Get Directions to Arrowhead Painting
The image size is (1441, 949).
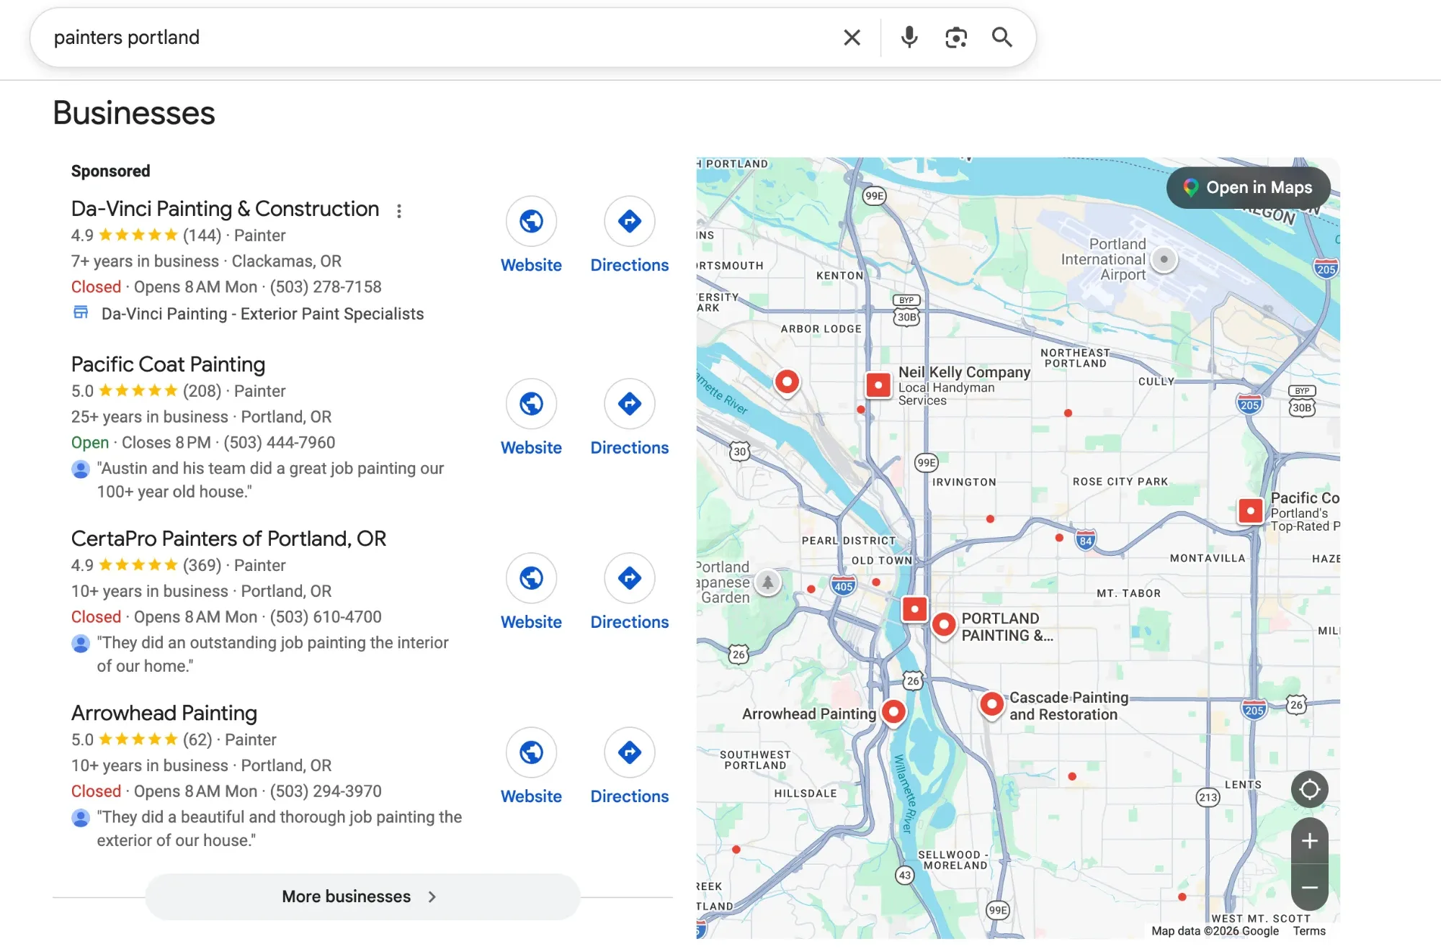pos(630,752)
